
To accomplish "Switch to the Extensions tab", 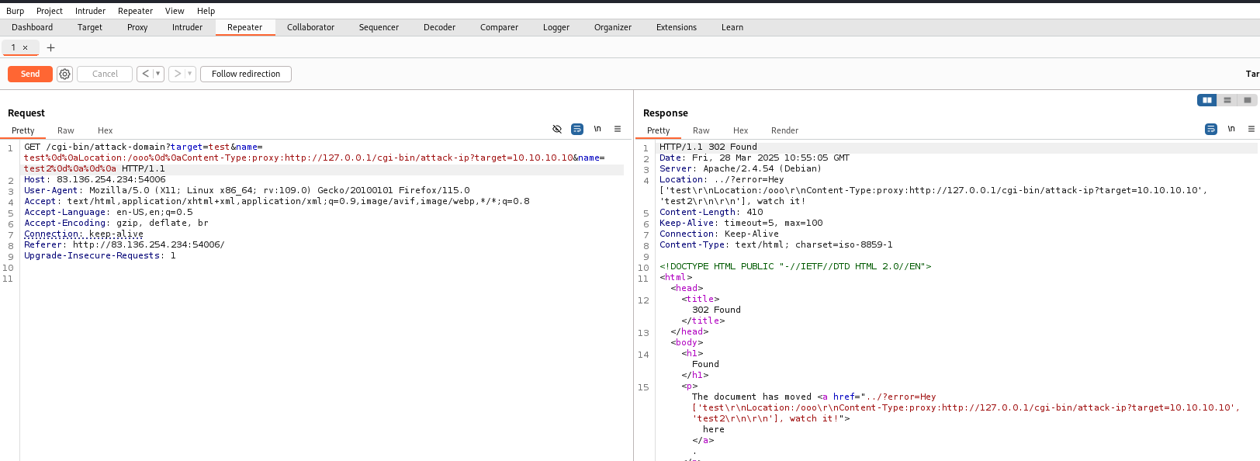I will coord(677,27).
